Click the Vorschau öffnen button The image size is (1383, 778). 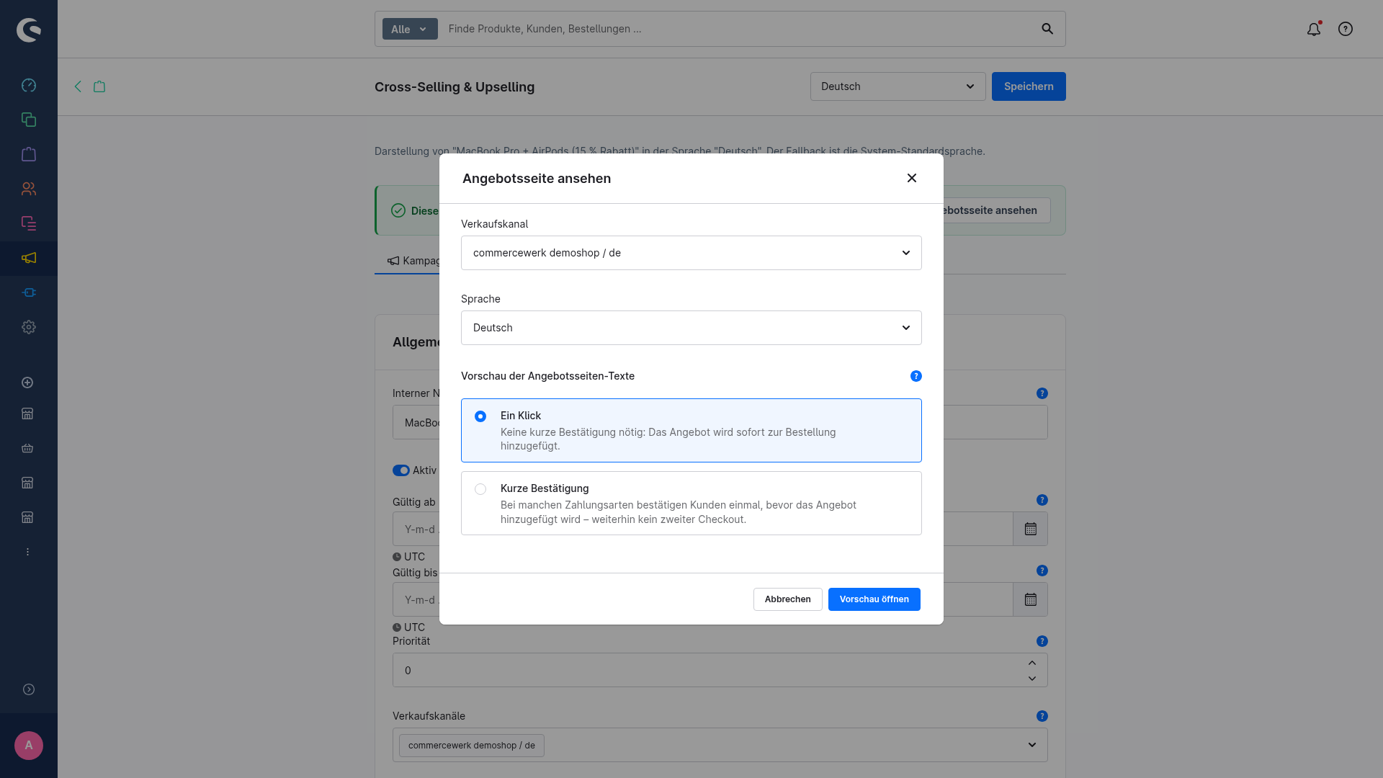pyautogui.click(x=874, y=599)
